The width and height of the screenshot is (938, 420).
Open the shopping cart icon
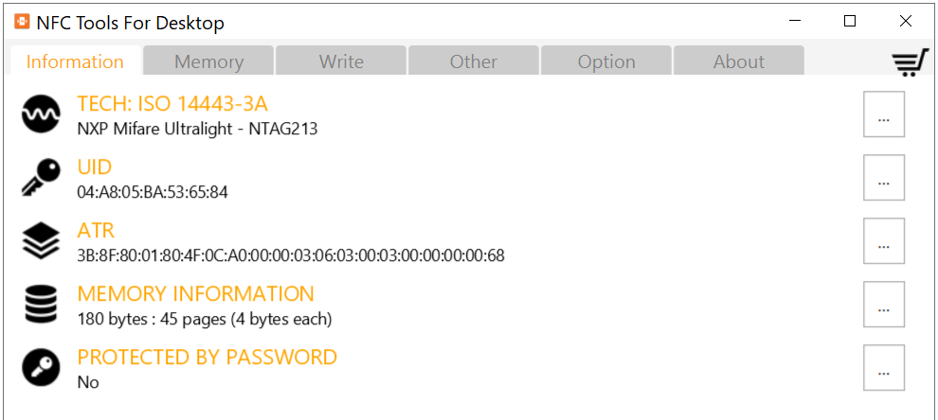pyautogui.click(x=910, y=62)
